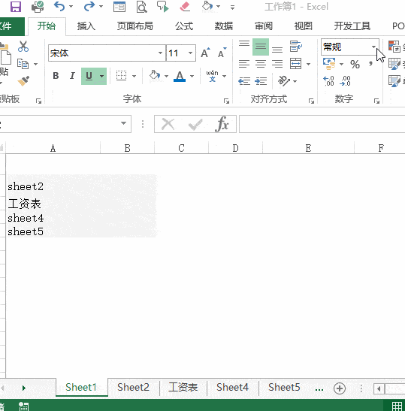Toggle Bold formatting
Screen dimensions: 405x411
pyautogui.click(x=56, y=76)
